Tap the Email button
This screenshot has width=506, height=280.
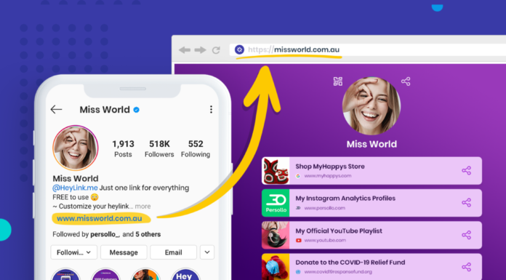tap(173, 252)
